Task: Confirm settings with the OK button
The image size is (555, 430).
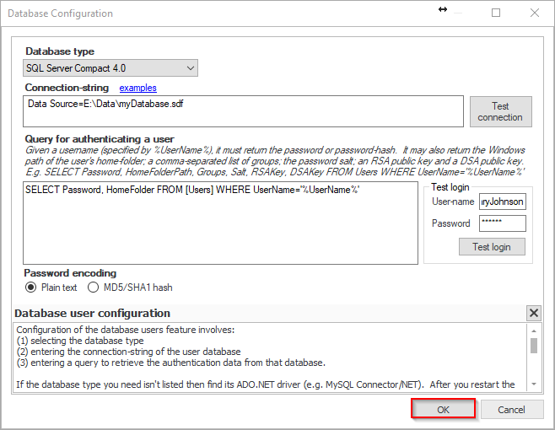Action: [444, 410]
